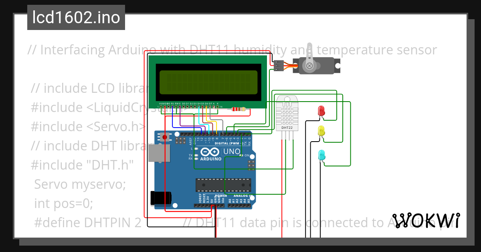Click the #include "DHT.h" code line
481x252 pixels.
(x=83, y=165)
